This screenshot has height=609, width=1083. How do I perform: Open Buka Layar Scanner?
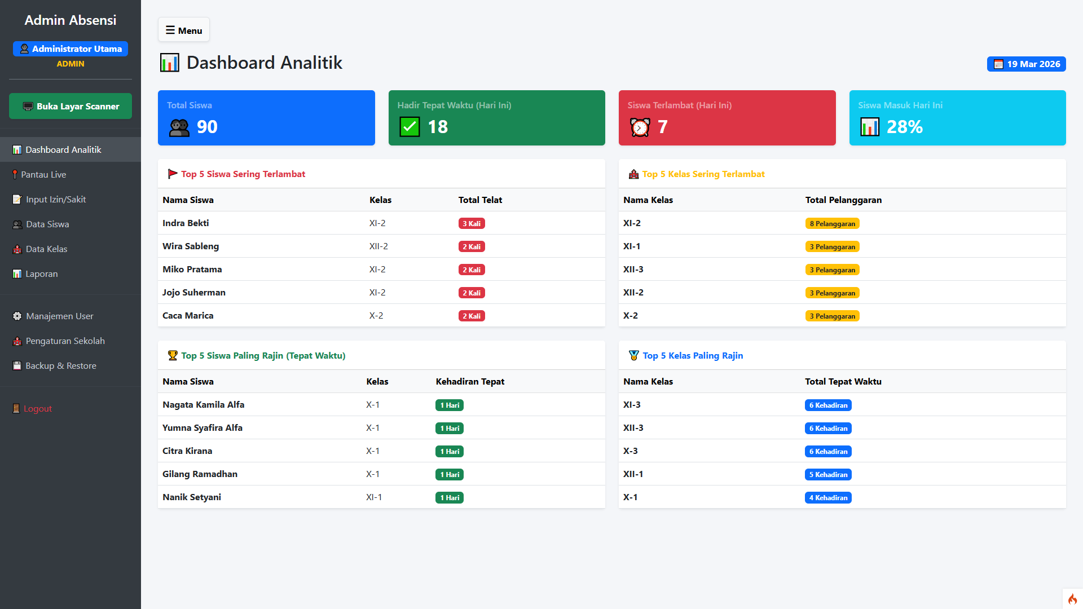[x=71, y=106]
